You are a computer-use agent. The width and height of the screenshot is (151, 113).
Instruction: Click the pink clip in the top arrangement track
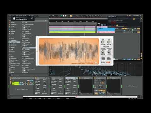coord(72,27)
